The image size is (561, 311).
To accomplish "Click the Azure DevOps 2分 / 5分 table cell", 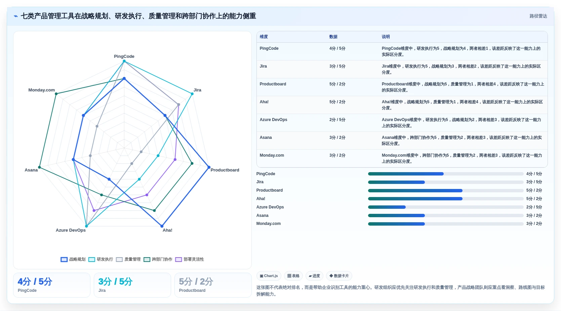I will click(x=337, y=120).
